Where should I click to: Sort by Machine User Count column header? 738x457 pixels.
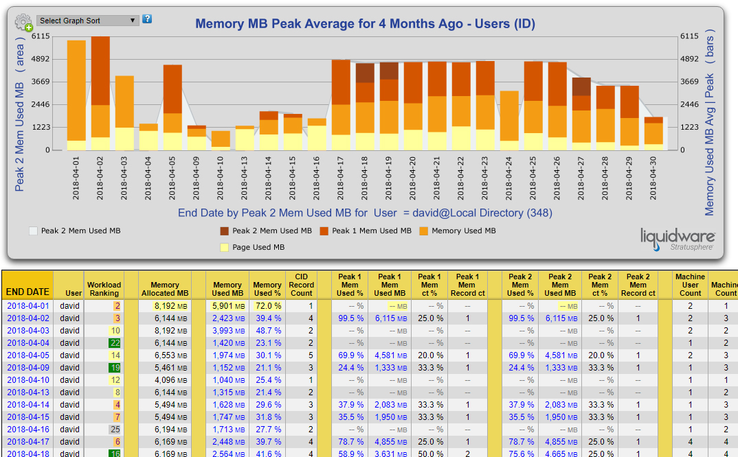click(690, 285)
